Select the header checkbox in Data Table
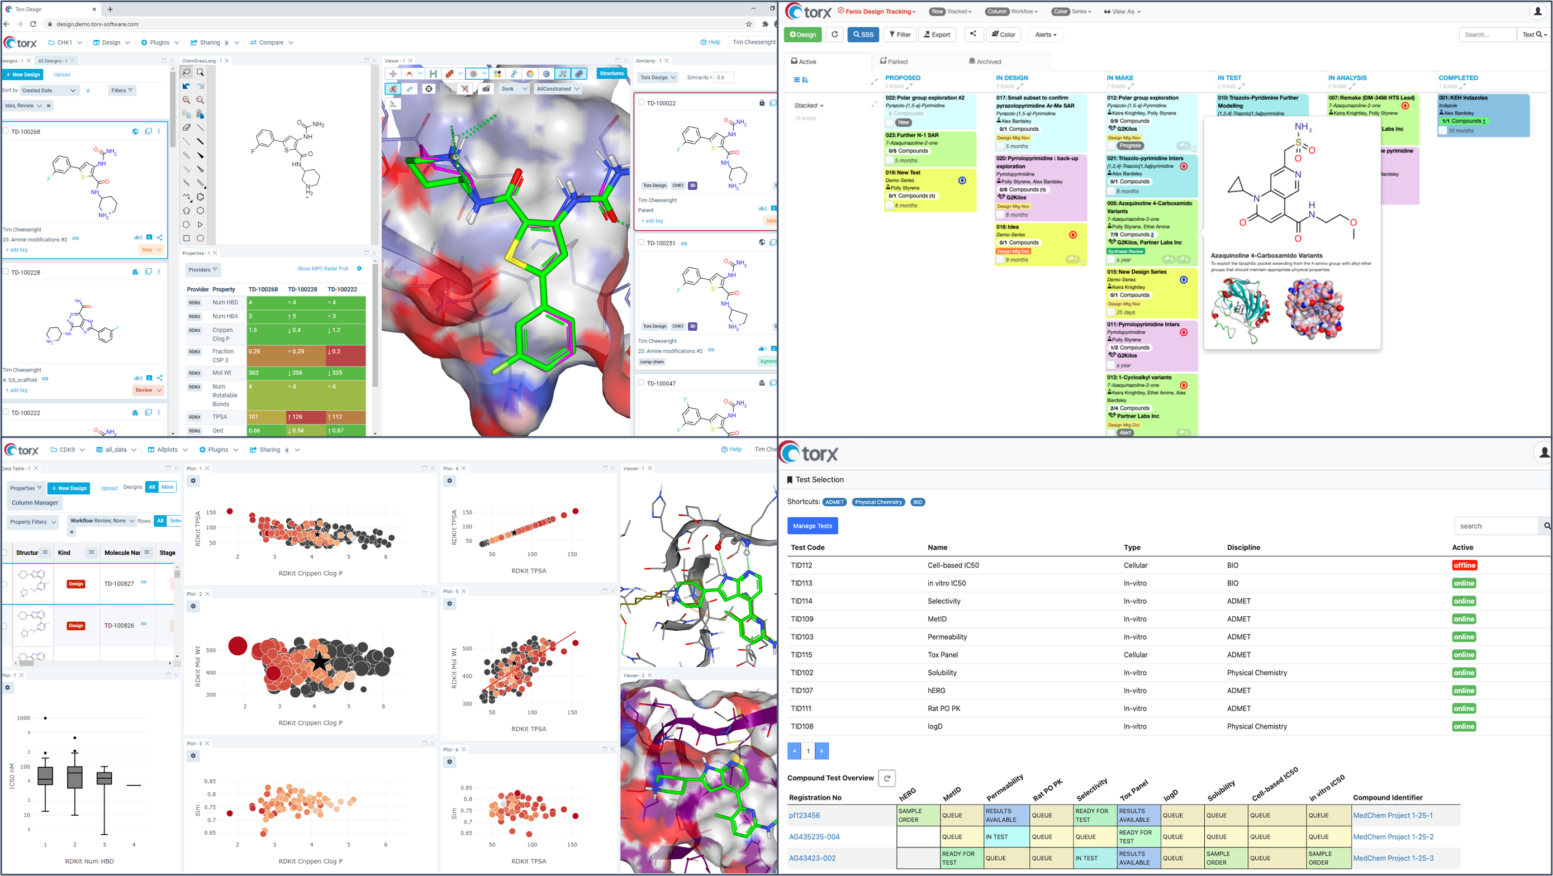The image size is (1553, 876). coord(5,553)
